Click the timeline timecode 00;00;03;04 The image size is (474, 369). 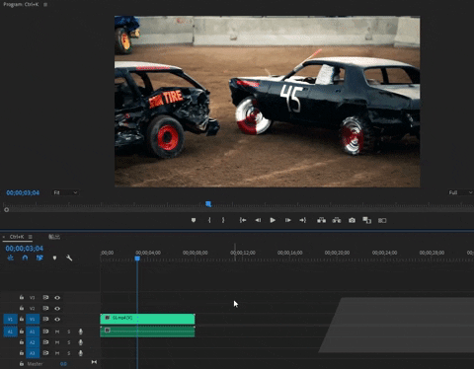coord(24,249)
